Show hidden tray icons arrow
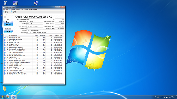 [x=160, y=97]
